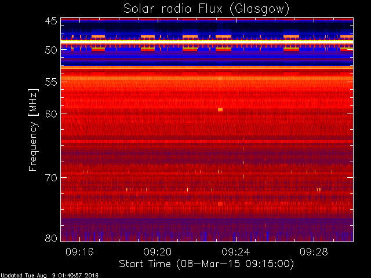Screen dimensions: 371x278
Task: Click the time tick label "09:20"
Action: 158,253
